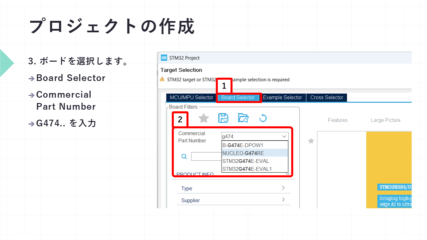Choose STM32G474E-EVAL1 from the suggestions
Image resolution: width=427 pixels, height=240 pixels.
pyautogui.click(x=255, y=169)
